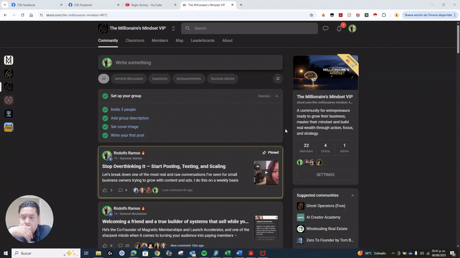
Task: Click the SETTINGS button
Action: [x=325, y=175]
